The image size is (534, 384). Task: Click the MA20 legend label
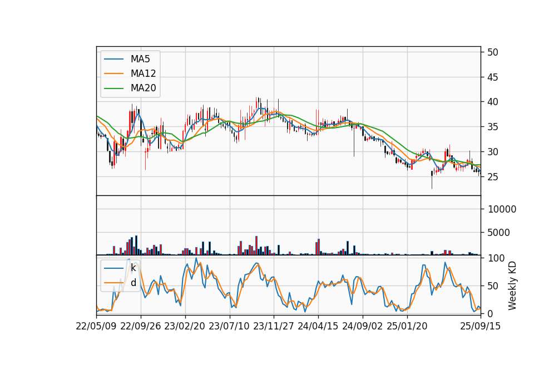pos(143,88)
